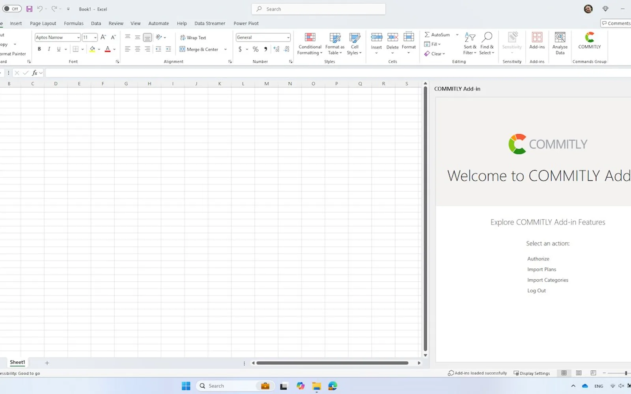Click Log Out in the add-in pane

[x=536, y=291]
